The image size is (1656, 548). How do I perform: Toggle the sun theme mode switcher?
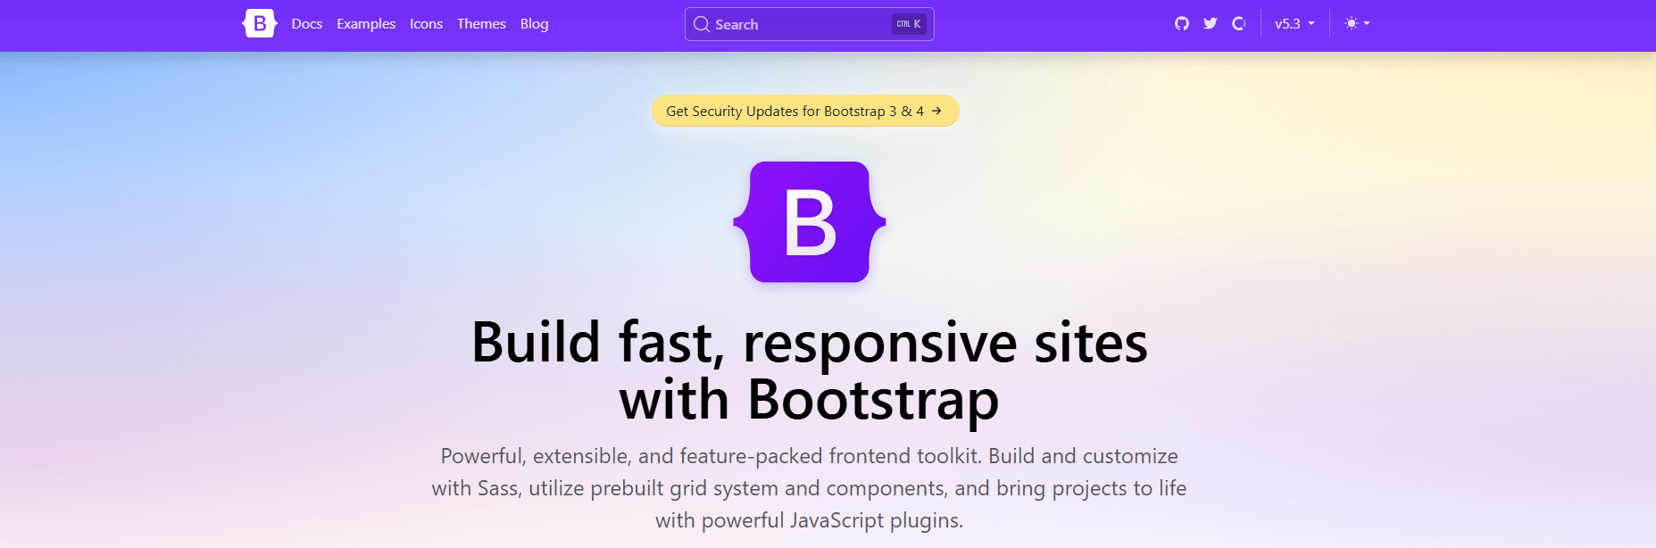1357,23
